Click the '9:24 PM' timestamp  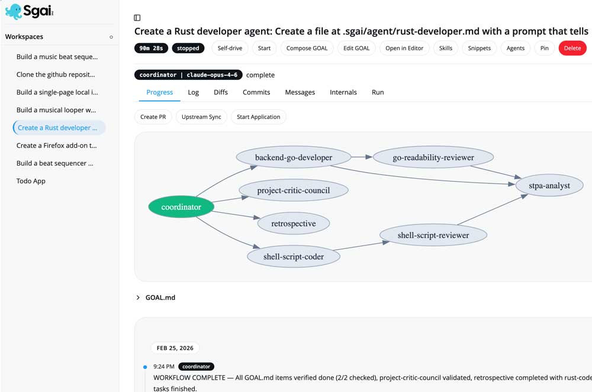(x=164, y=367)
